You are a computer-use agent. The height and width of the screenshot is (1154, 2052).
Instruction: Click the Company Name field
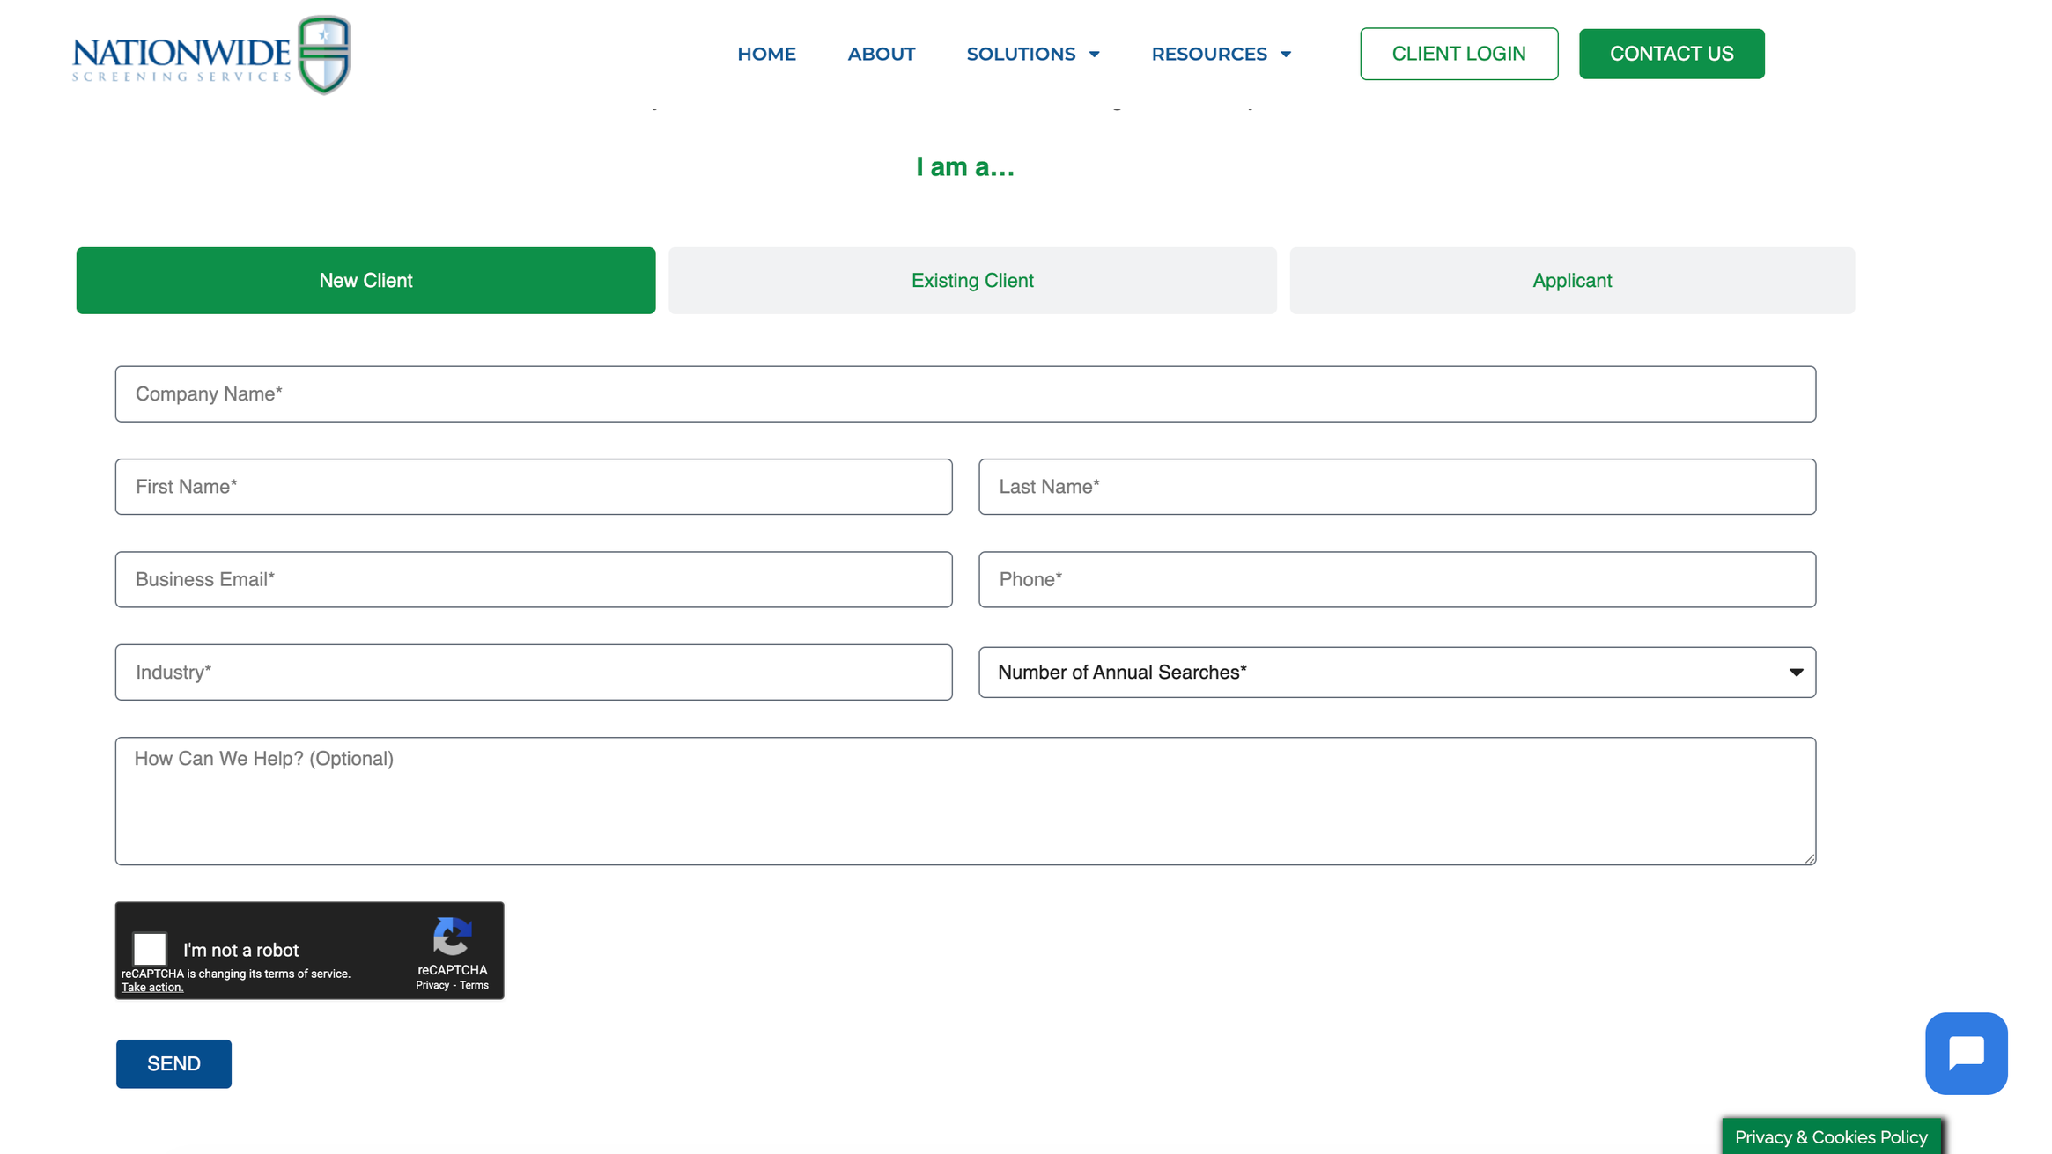tap(964, 394)
